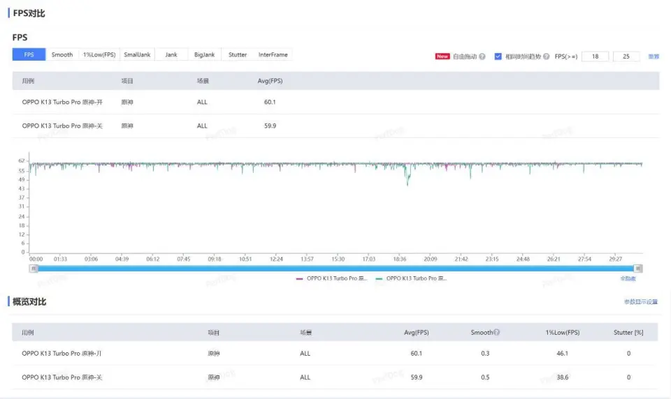Image resolution: width=671 pixels, height=399 pixels.
Task: Open the SmallJank tab
Action: [137, 54]
